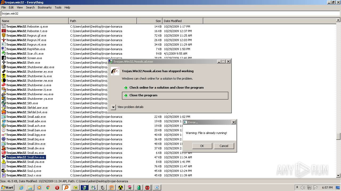Viewport: 341px width, 191px height.
Task: Click the trojan.win32 search input field
Action: [x=170, y=14]
